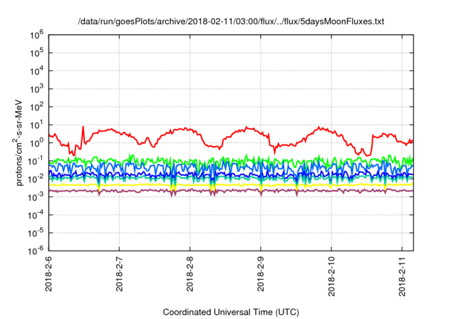Click the 2018-2-7 date tick label
The image size is (456, 319).
point(119,273)
